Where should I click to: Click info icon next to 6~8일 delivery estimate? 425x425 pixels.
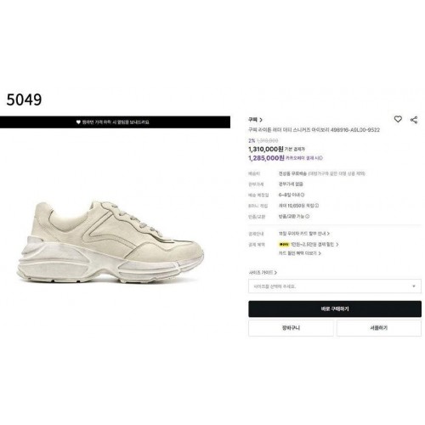pyautogui.click(x=303, y=195)
